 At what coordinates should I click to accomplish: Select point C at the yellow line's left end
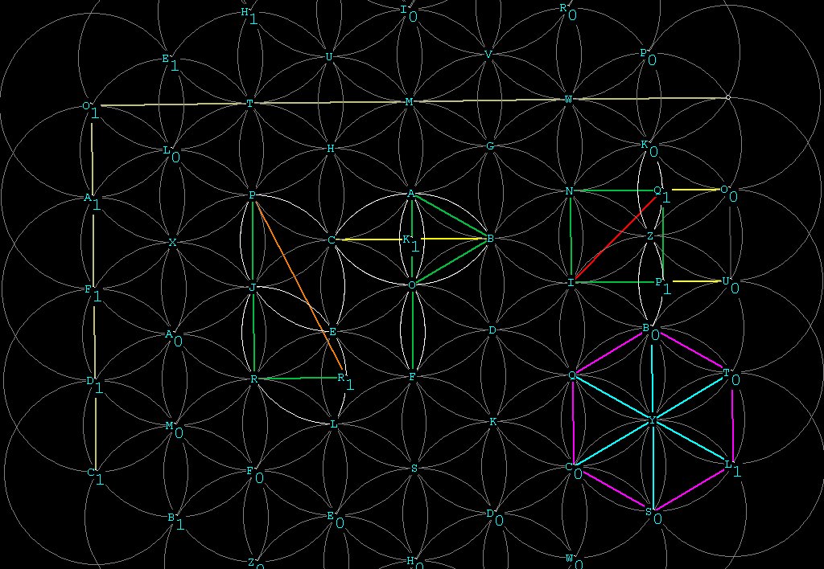pos(332,240)
